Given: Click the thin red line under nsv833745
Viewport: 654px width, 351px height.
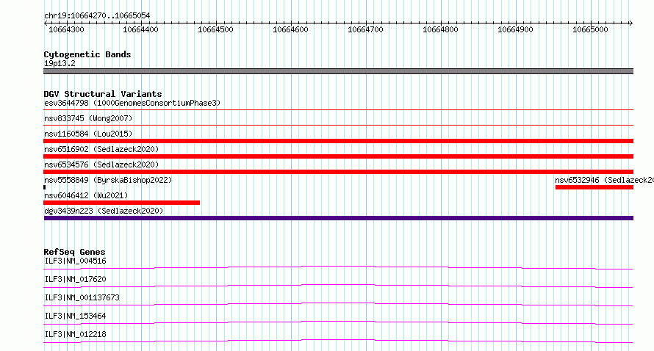Looking at the screenshot, I should point(338,125).
